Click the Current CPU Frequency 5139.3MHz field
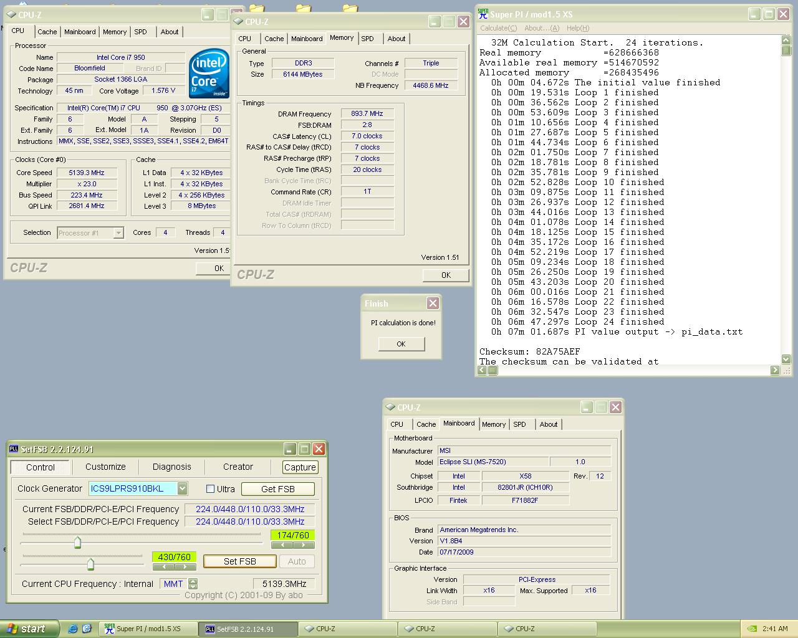The width and height of the screenshot is (798, 638). 284,584
